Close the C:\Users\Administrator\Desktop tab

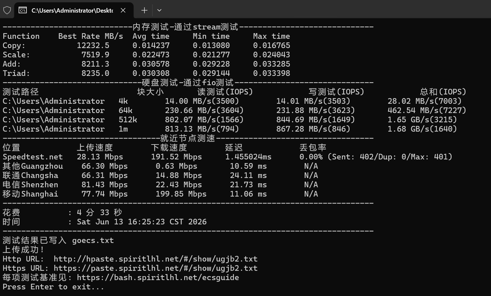pyautogui.click(x=123, y=10)
